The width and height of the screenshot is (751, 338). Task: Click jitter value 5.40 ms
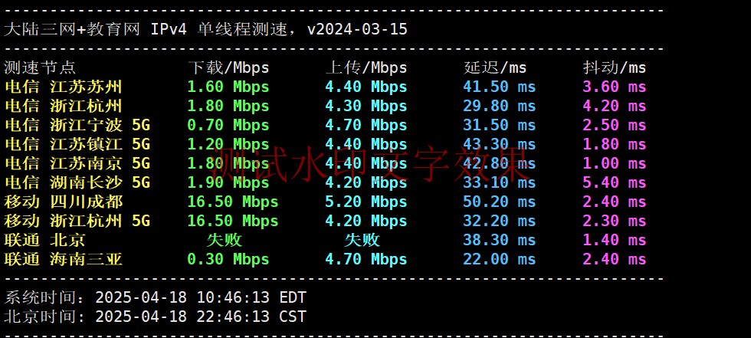(615, 182)
